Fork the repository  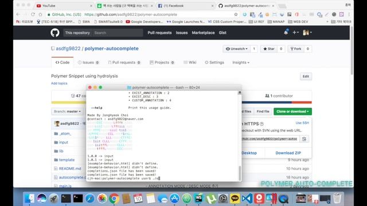(296, 49)
